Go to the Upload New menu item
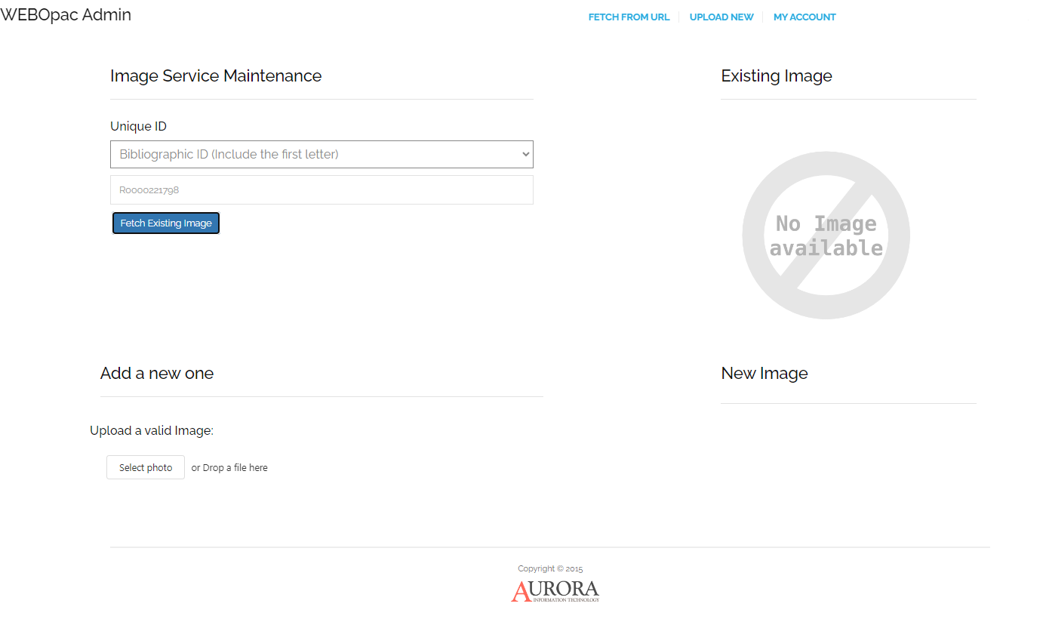The height and width of the screenshot is (622, 1046). point(721,17)
